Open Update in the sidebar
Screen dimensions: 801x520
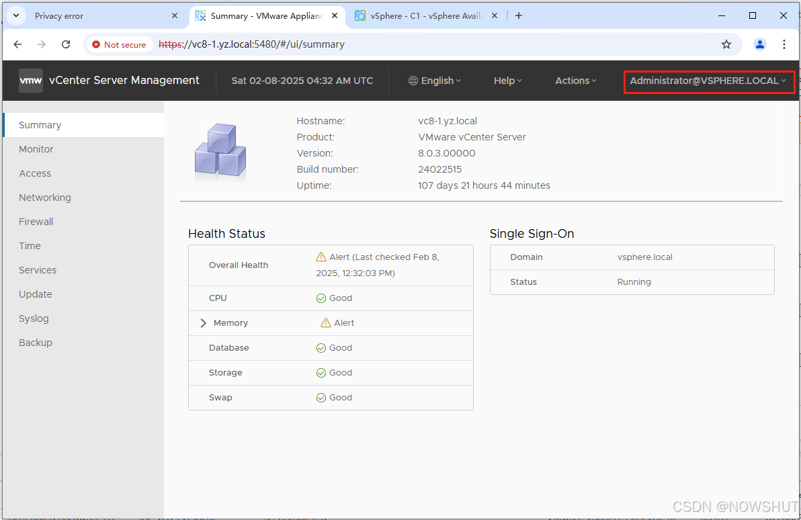[84, 294]
